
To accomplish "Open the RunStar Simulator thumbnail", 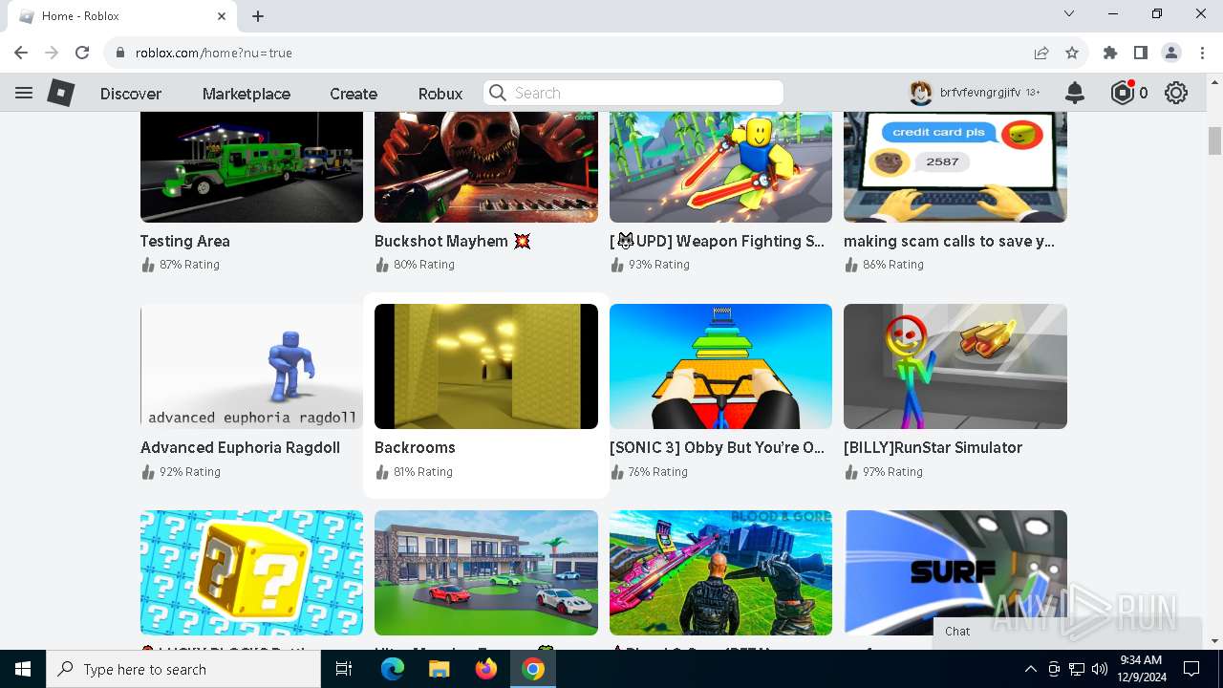I will click(955, 366).
